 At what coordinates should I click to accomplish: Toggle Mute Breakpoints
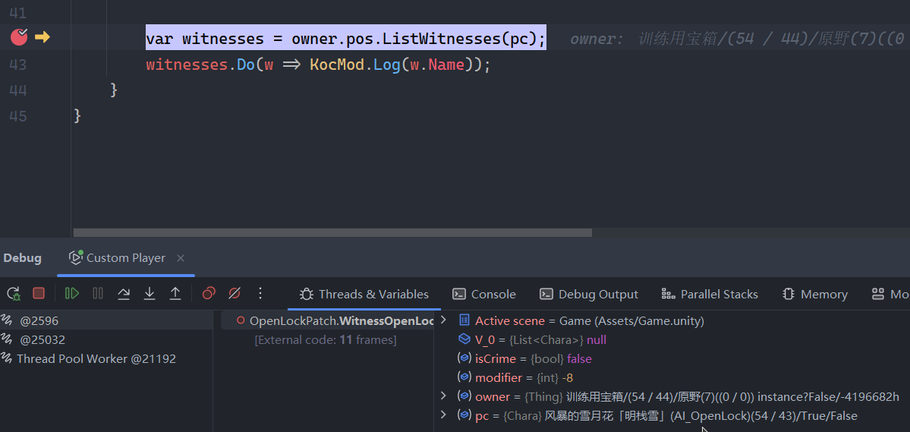point(235,294)
